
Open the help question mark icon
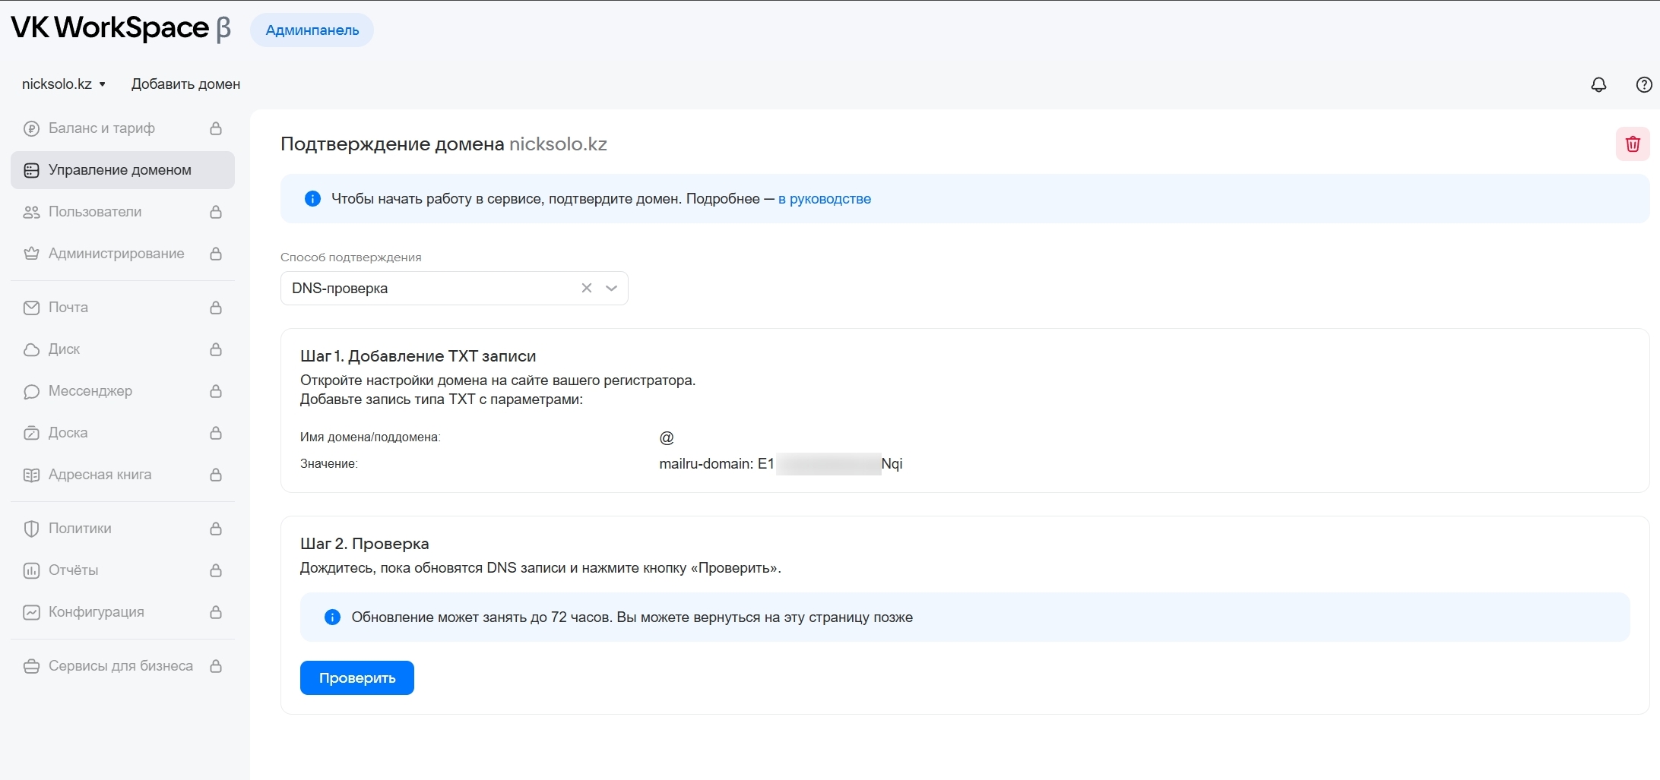(x=1643, y=84)
